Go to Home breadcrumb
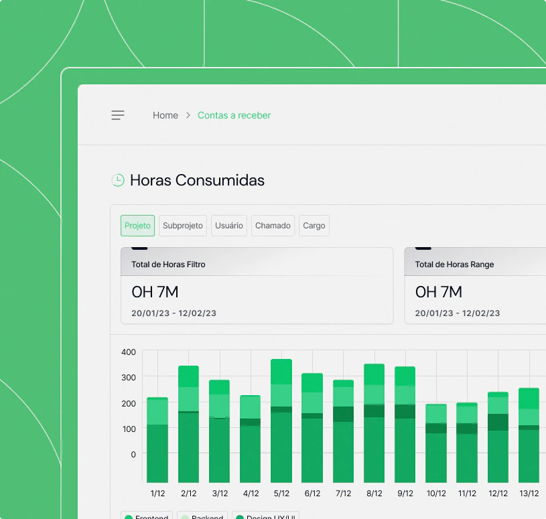Image resolution: width=546 pixels, height=519 pixels. click(165, 115)
